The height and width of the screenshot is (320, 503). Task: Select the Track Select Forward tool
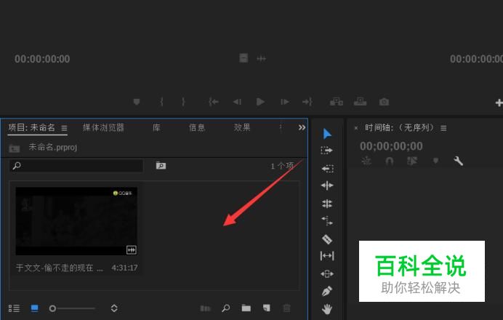click(x=326, y=151)
